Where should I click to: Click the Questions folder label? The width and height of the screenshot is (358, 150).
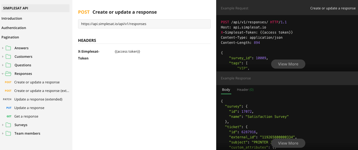coord(23,65)
